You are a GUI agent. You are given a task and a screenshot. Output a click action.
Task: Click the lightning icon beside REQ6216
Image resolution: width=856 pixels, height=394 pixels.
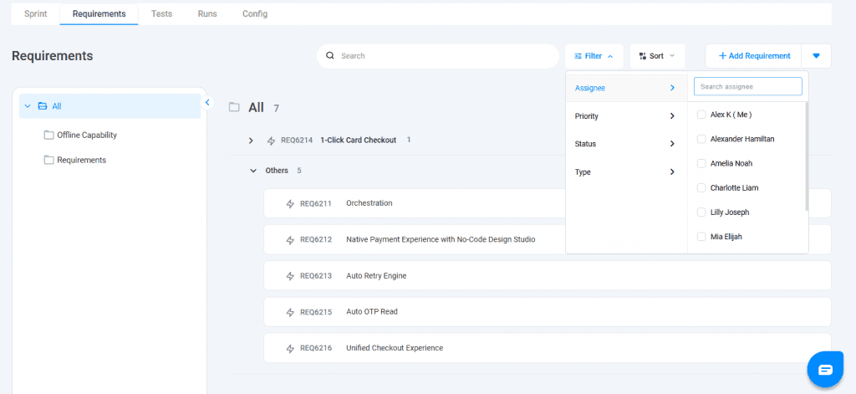[x=290, y=348]
